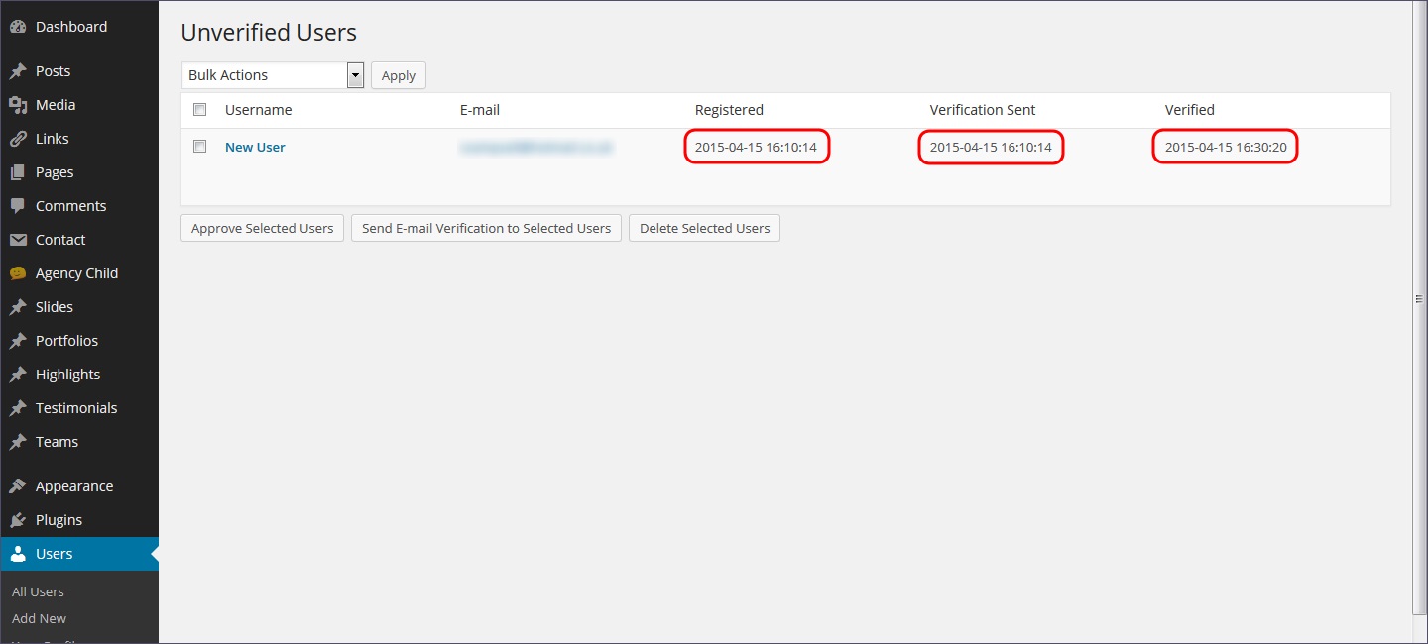
Task: Click Send E-mail Verification to Selected Users
Action: coord(486,228)
